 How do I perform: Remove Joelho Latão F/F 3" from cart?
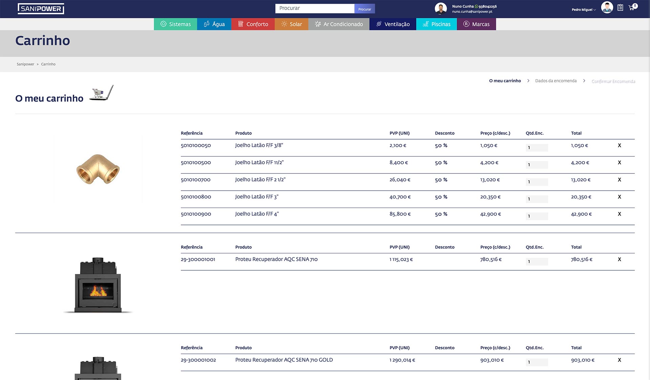[620, 197]
